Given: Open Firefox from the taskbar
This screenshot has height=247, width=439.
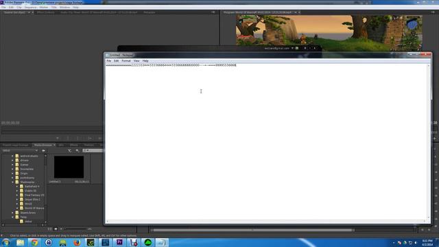Looking at the screenshot, I should pyautogui.click(x=77, y=242).
